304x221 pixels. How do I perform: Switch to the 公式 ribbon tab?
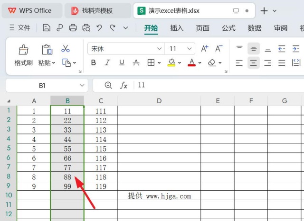(228, 28)
